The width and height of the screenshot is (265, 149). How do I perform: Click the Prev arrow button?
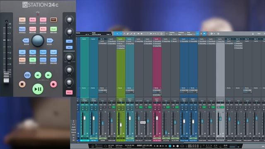point(26,41)
